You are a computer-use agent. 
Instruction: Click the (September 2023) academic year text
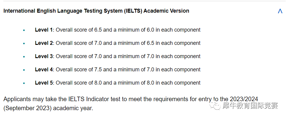(x=48, y=108)
